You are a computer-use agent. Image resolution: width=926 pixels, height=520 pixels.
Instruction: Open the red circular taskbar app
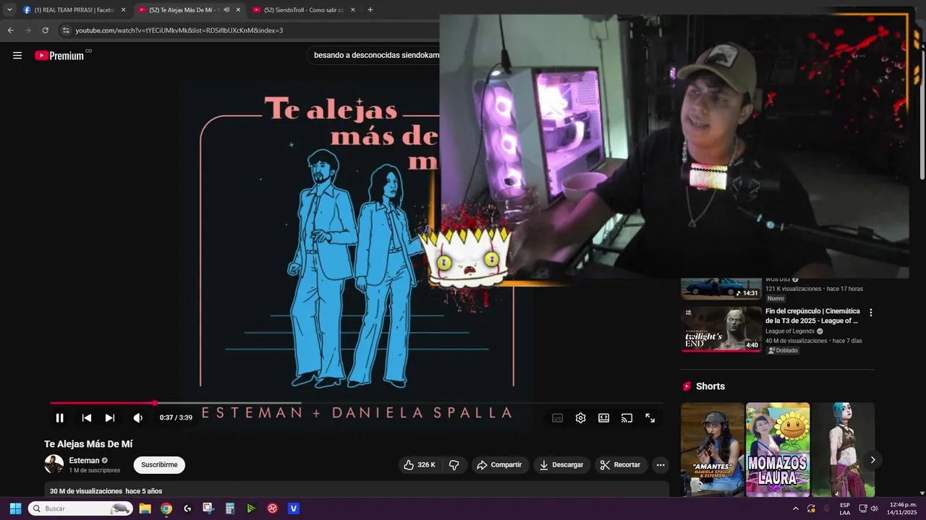tap(272, 508)
